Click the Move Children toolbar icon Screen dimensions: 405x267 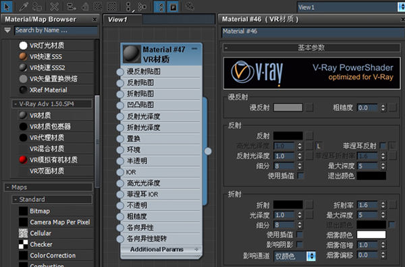click(x=71, y=7)
